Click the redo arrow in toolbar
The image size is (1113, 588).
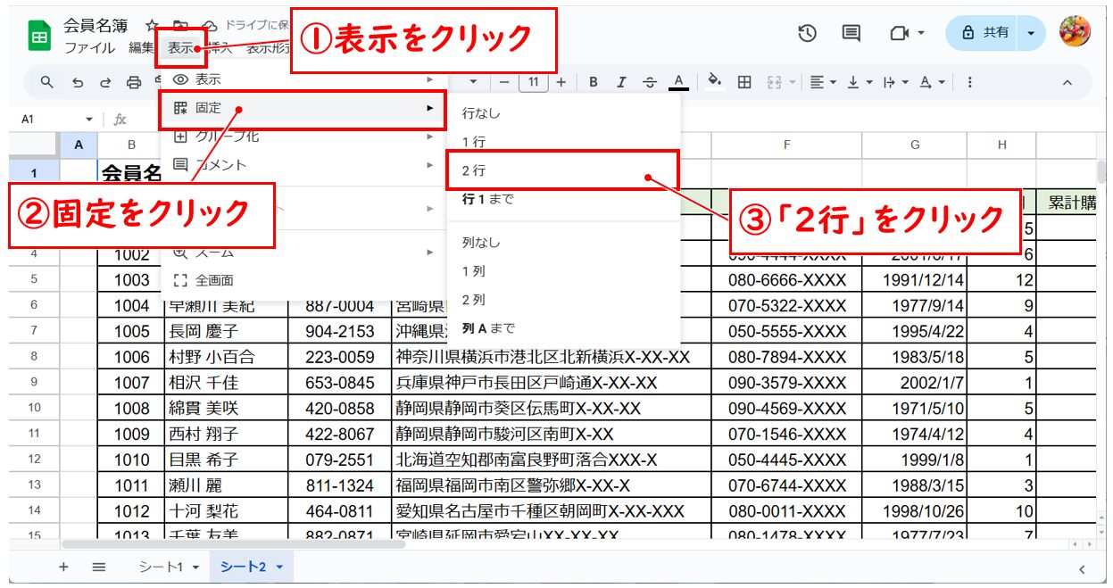pyautogui.click(x=105, y=82)
